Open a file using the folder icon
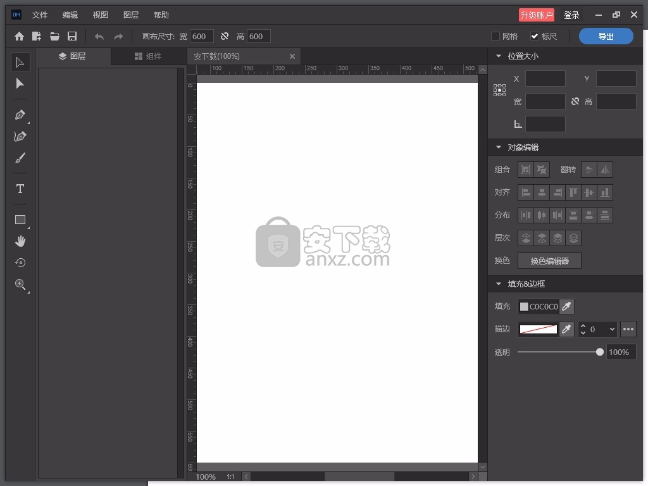 (54, 36)
